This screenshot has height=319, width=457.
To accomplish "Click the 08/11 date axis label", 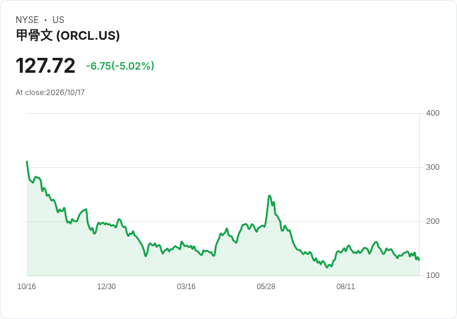I will [x=346, y=287].
